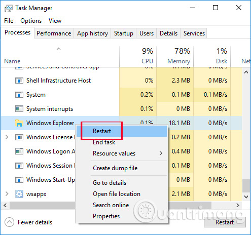
Task: Click the vertical scrollbar down arrow
Action: (x=246, y=197)
